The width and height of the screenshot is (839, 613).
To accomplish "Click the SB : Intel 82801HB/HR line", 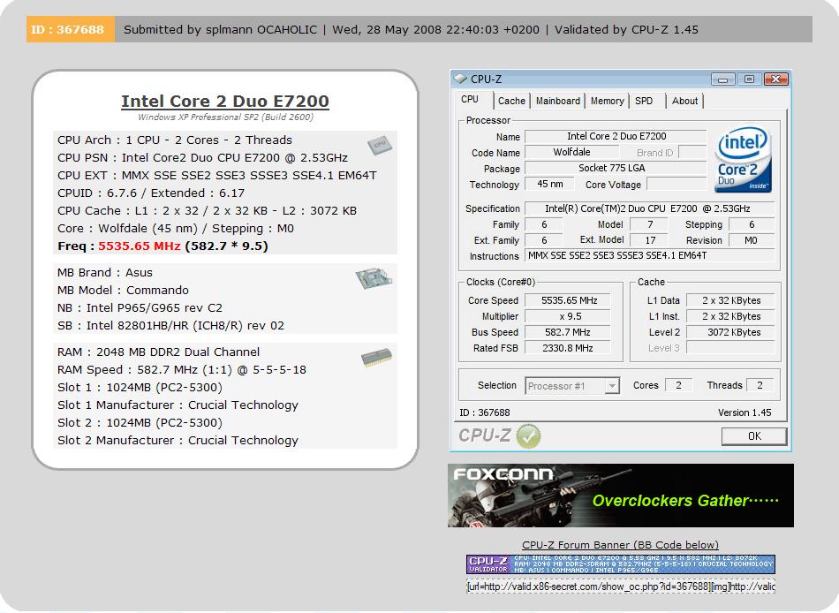I will click(x=170, y=326).
